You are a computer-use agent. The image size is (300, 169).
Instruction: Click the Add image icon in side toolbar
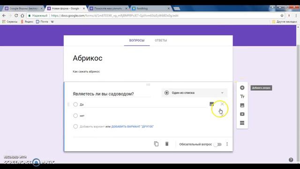coord(242,105)
